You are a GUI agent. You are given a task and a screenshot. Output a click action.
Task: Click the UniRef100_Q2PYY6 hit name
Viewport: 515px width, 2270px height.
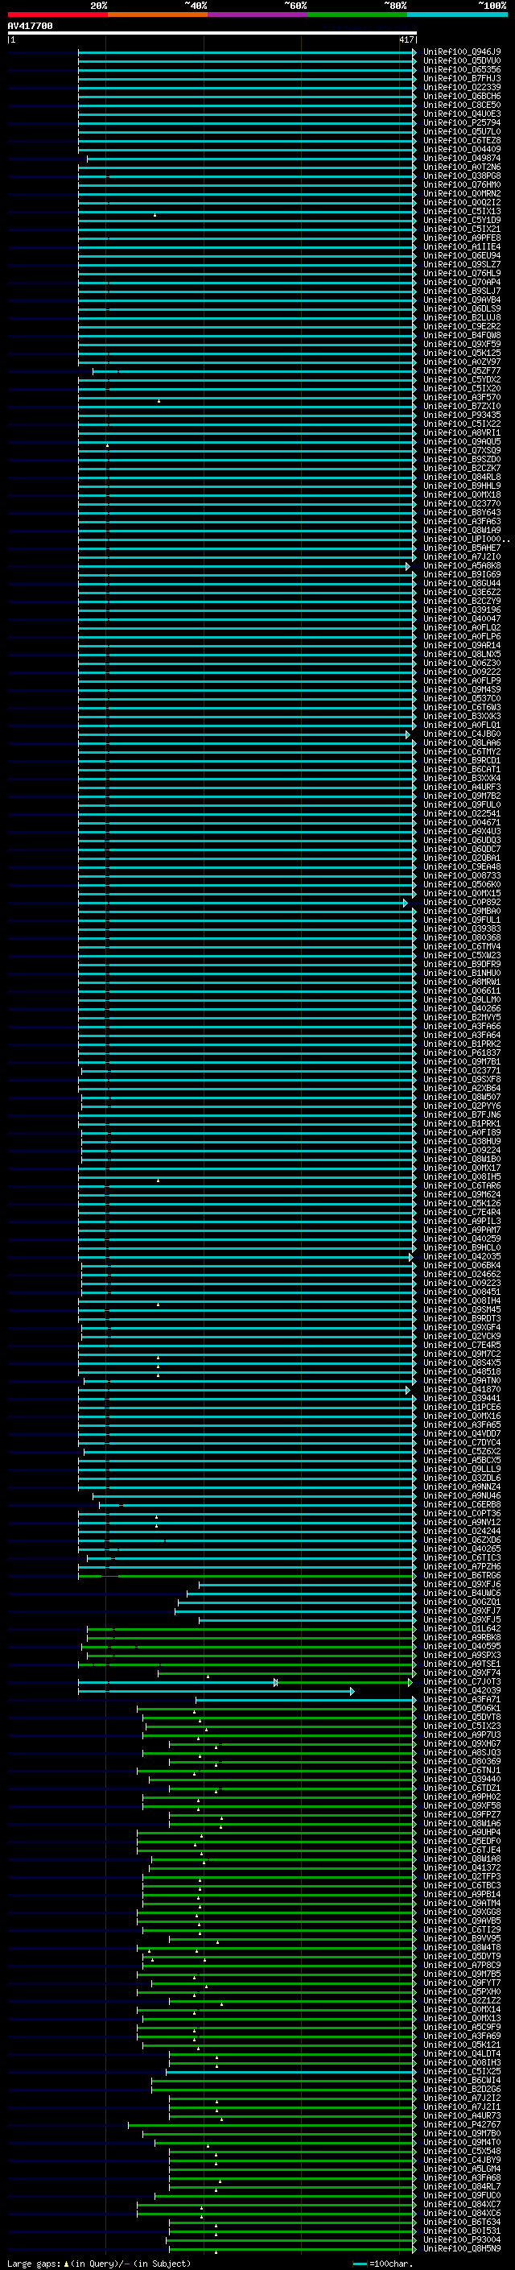(x=462, y=1106)
